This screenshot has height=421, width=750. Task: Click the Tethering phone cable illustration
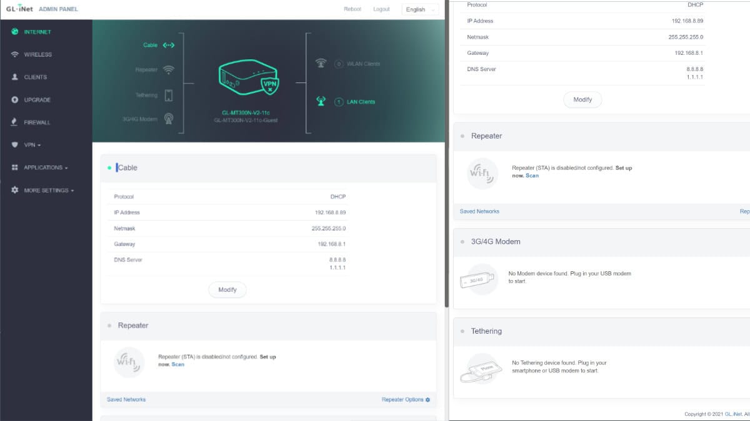click(x=480, y=369)
